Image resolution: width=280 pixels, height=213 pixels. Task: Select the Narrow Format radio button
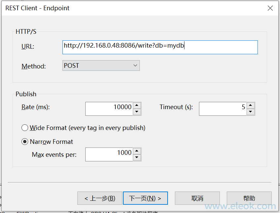point(25,142)
